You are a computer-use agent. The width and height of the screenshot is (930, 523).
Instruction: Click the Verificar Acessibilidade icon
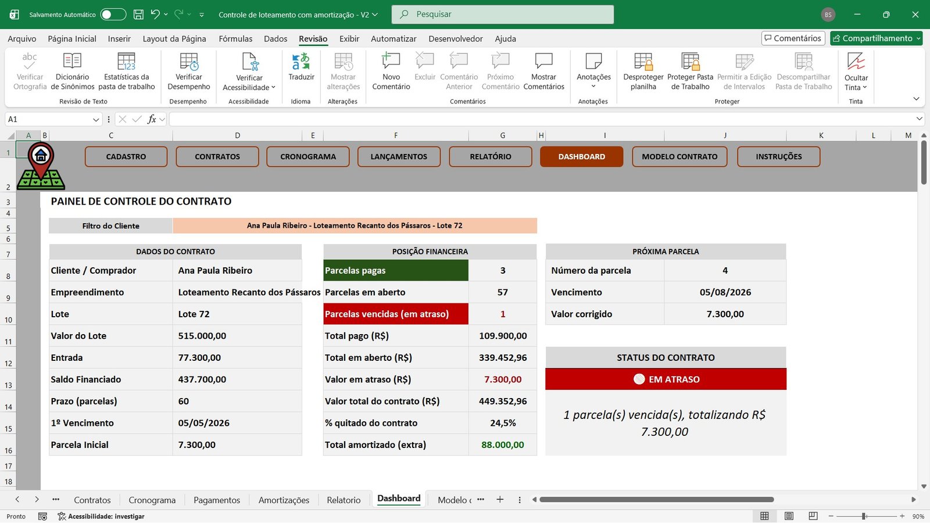(250, 61)
